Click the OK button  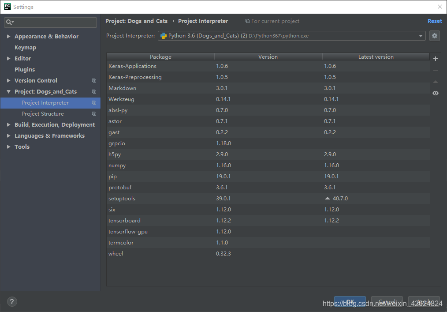coord(350,301)
